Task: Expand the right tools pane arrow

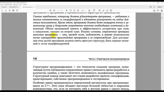Action: [x=163, y=51]
